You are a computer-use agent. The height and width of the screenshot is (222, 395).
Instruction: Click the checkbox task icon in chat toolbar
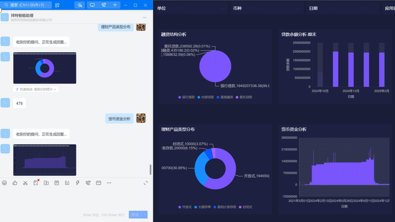click(x=67, y=183)
